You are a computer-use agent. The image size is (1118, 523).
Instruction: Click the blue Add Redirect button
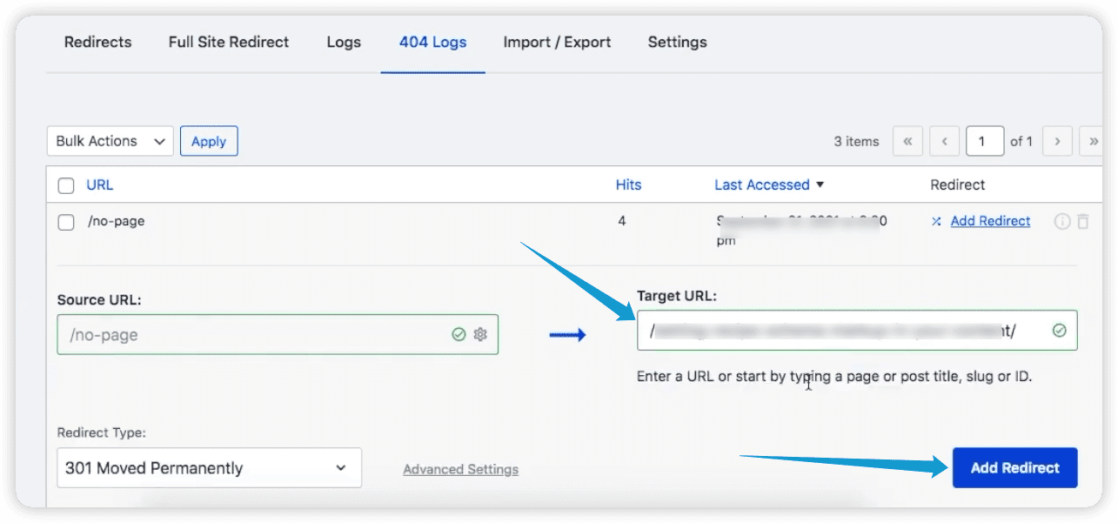point(1015,468)
